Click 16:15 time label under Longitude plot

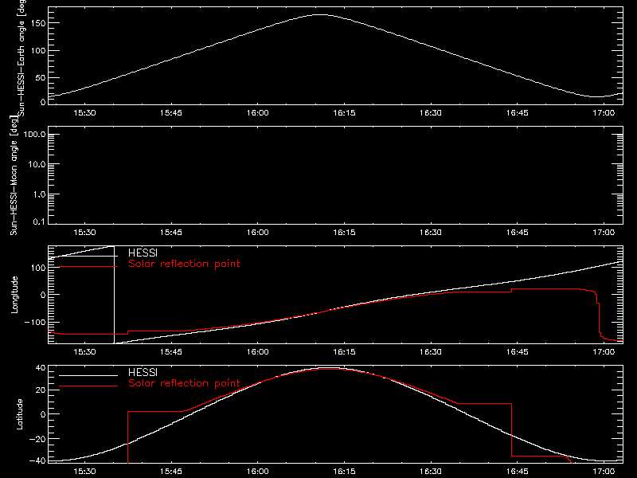[x=344, y=352]
